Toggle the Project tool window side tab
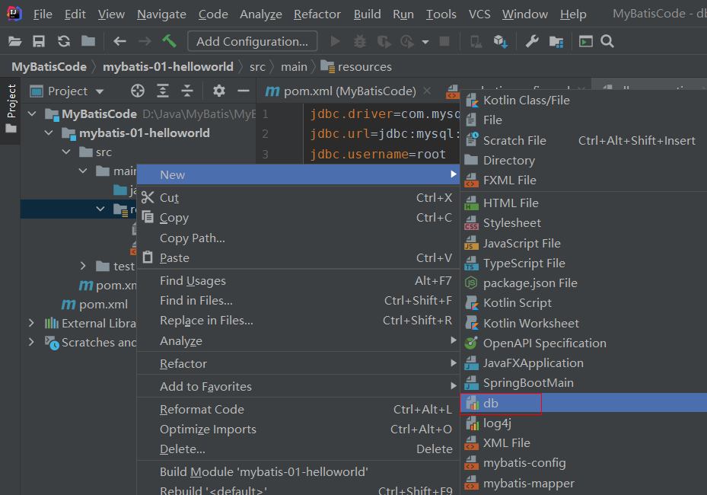This screenshot has height=495, width=707. (11, 109)
